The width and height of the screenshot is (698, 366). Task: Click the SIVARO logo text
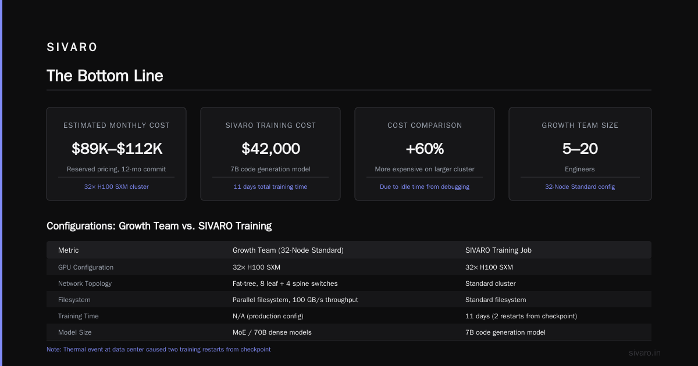click(x=72, y=48)
